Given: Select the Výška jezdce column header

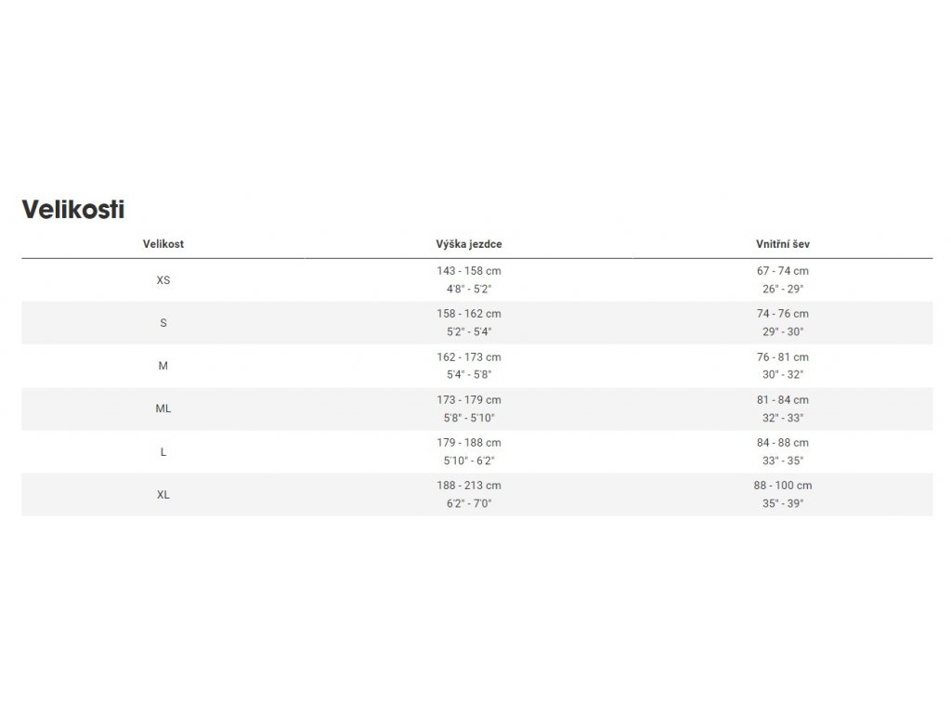Looking at the screenshot, I should [x=469, y=244].
